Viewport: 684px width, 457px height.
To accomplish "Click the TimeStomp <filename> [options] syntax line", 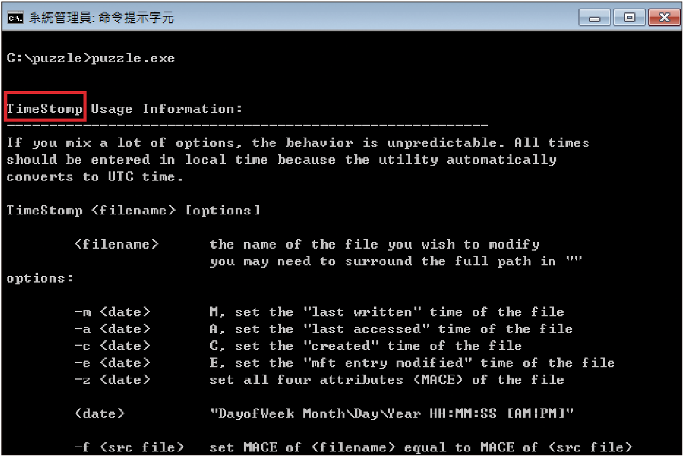I will pyautogui.click(x=134, y=211).
